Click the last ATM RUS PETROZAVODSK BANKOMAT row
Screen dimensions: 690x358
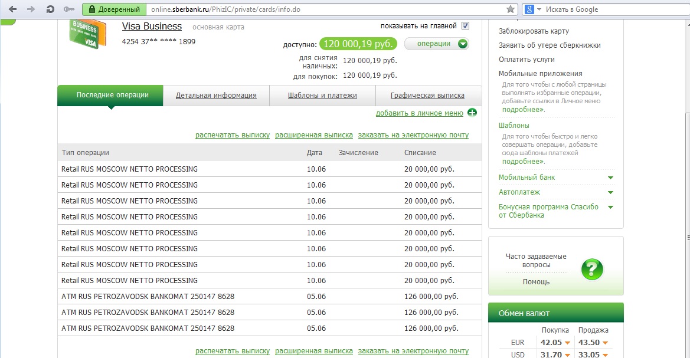[269, 328]
